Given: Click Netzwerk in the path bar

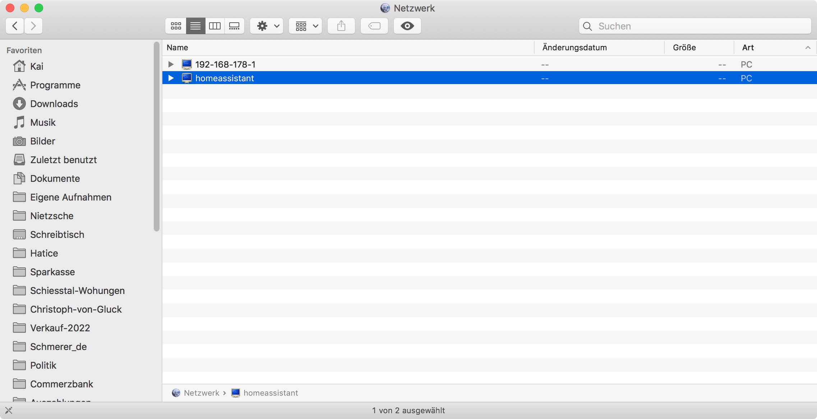Looking at the screenshot, I should 201,393.
